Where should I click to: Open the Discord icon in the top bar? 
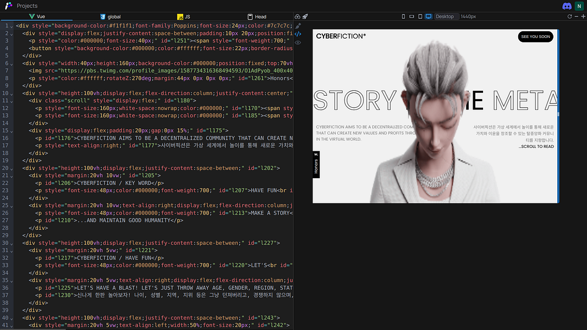point(567,6)
